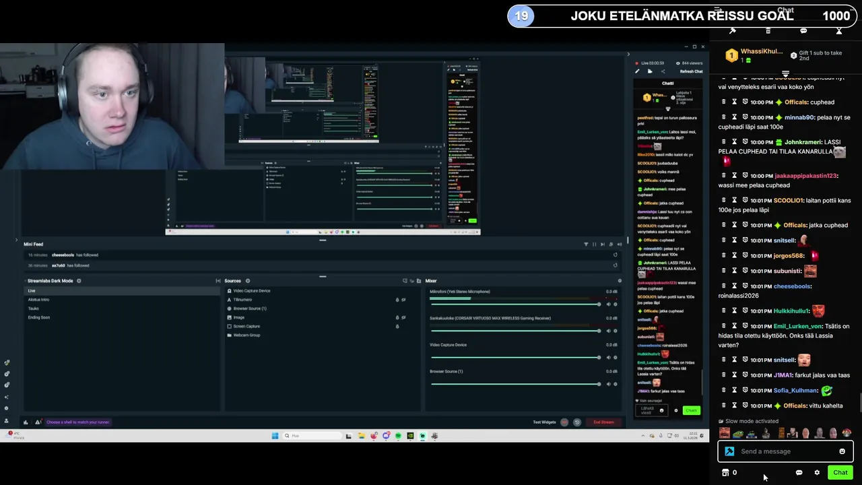The image size is (862, 485).
Task: Ban user J1MA1 via ban icon
Action: (745, 375)
